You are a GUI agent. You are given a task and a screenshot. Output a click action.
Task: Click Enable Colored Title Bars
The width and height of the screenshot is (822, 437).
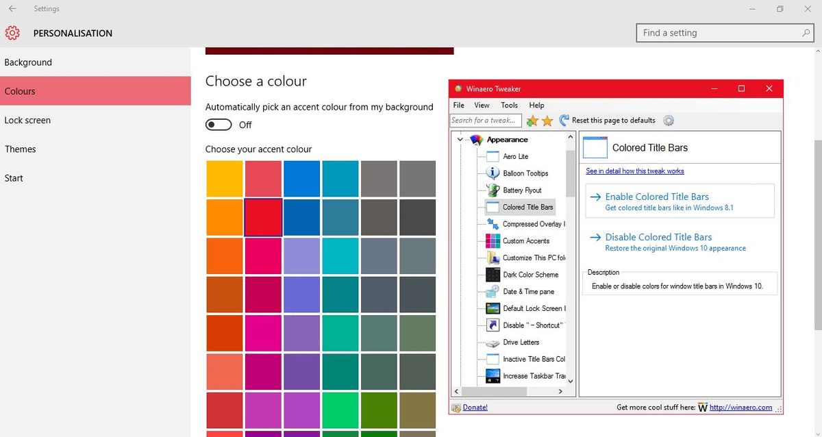680,201
